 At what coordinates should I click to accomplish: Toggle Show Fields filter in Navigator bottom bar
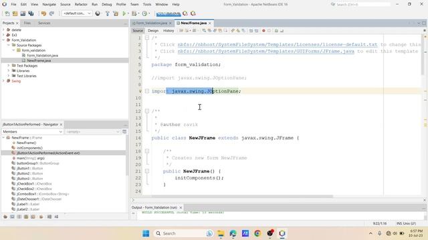pyautogui.click(x=12, y=217)
